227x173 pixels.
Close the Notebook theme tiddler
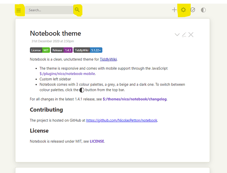click(x=191, y=35)
